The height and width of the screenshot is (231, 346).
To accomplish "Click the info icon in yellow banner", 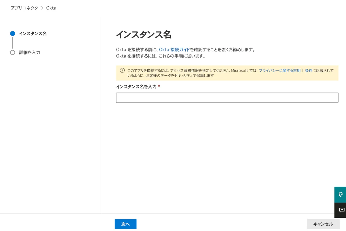I will point(122,70).
